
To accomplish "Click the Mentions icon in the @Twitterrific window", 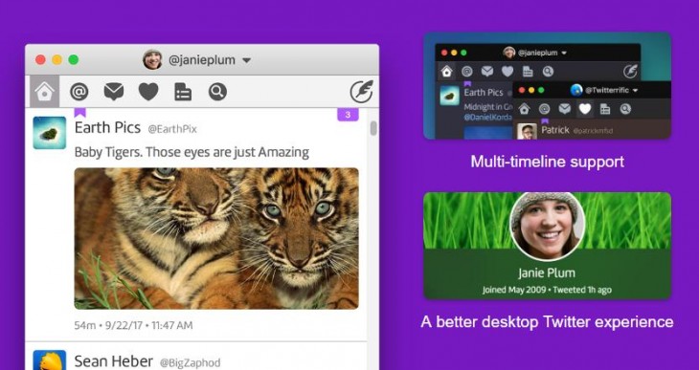I will (x=544, y=109).
